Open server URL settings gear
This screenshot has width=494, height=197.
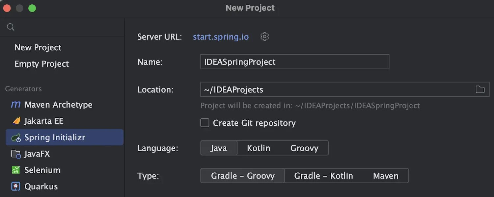[265, 37]
